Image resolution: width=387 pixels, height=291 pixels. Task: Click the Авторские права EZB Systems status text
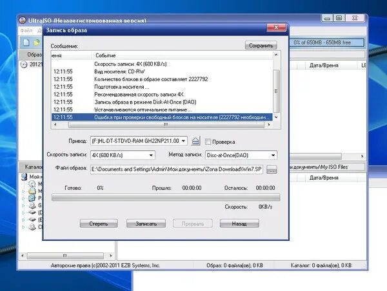click(105, 265)
